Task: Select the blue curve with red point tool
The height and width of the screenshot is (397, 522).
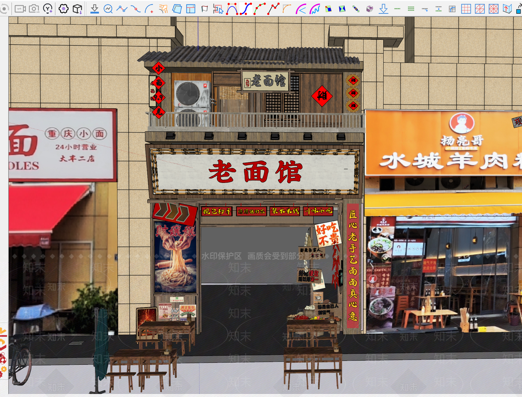Action: tap(135, 9)
